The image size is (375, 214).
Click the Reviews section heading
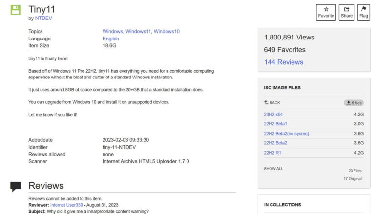[x=46, y=186]
